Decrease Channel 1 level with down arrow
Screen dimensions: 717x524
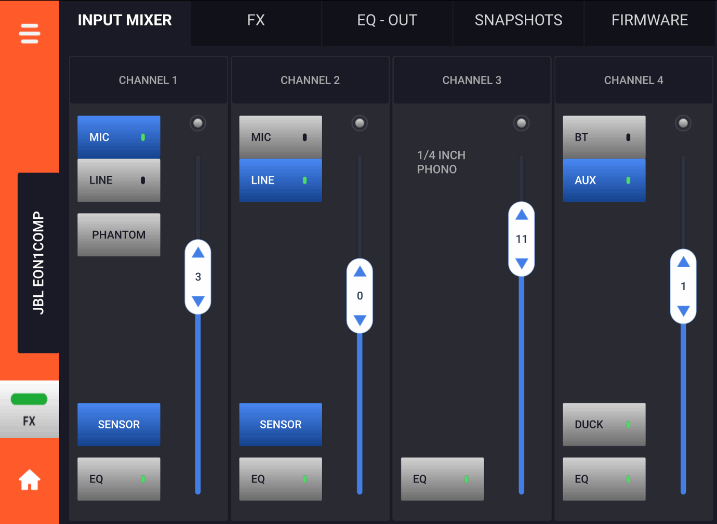pos(198,301)
